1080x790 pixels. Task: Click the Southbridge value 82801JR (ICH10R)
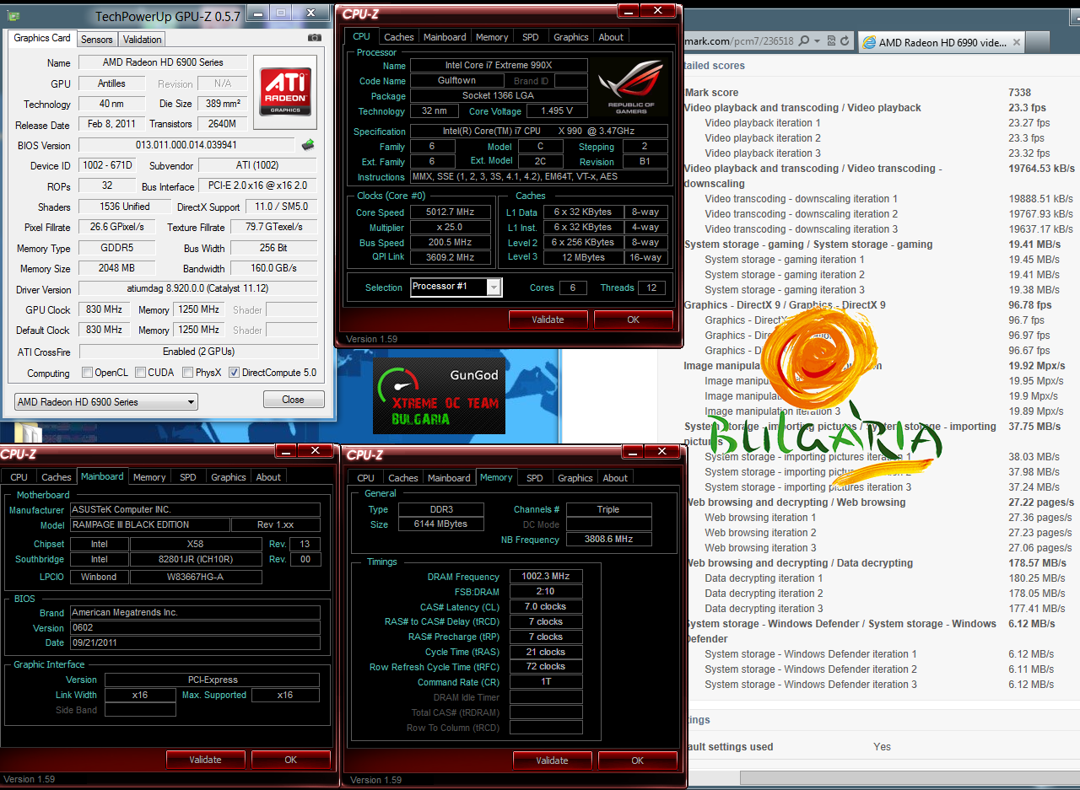(x=196, y=560)
